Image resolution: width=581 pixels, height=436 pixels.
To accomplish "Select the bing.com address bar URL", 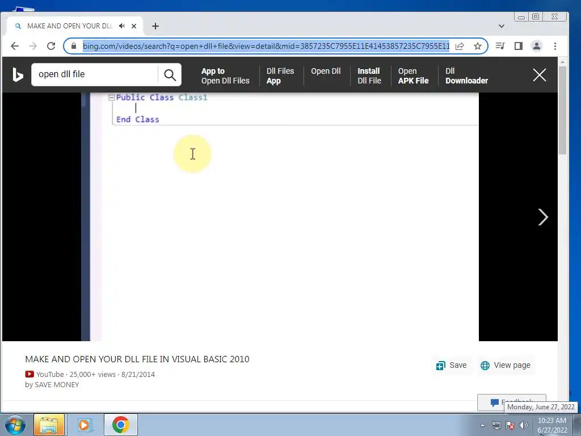I will pyautogui.click(x=266, y=46).
